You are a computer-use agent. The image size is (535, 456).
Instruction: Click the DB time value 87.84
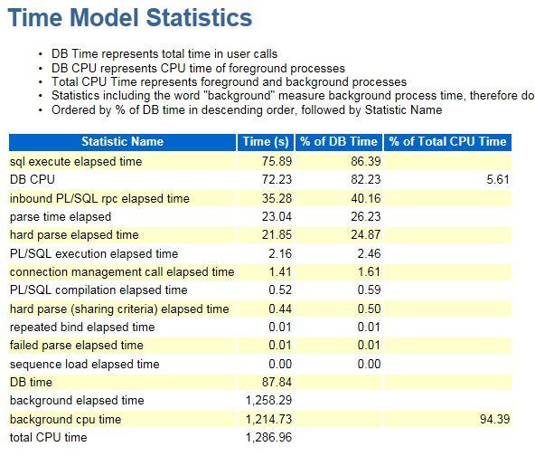pyautogui.click(x=277, y=382)
